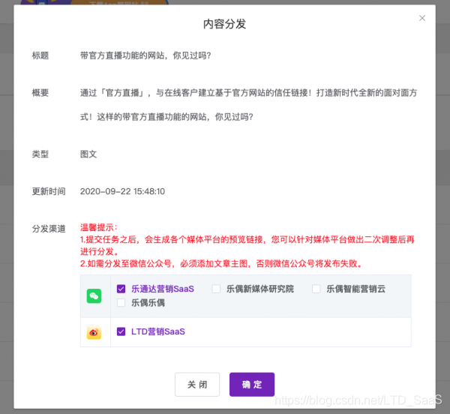Select the 乐偶乐偶 checkbox
The image size is (450, 414).
pos(121,303)
